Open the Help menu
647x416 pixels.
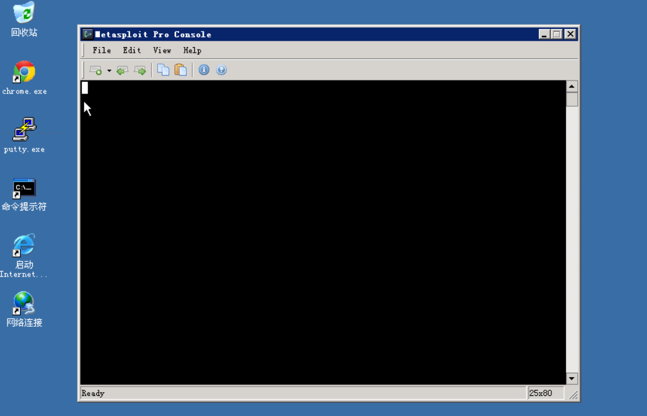192,50
